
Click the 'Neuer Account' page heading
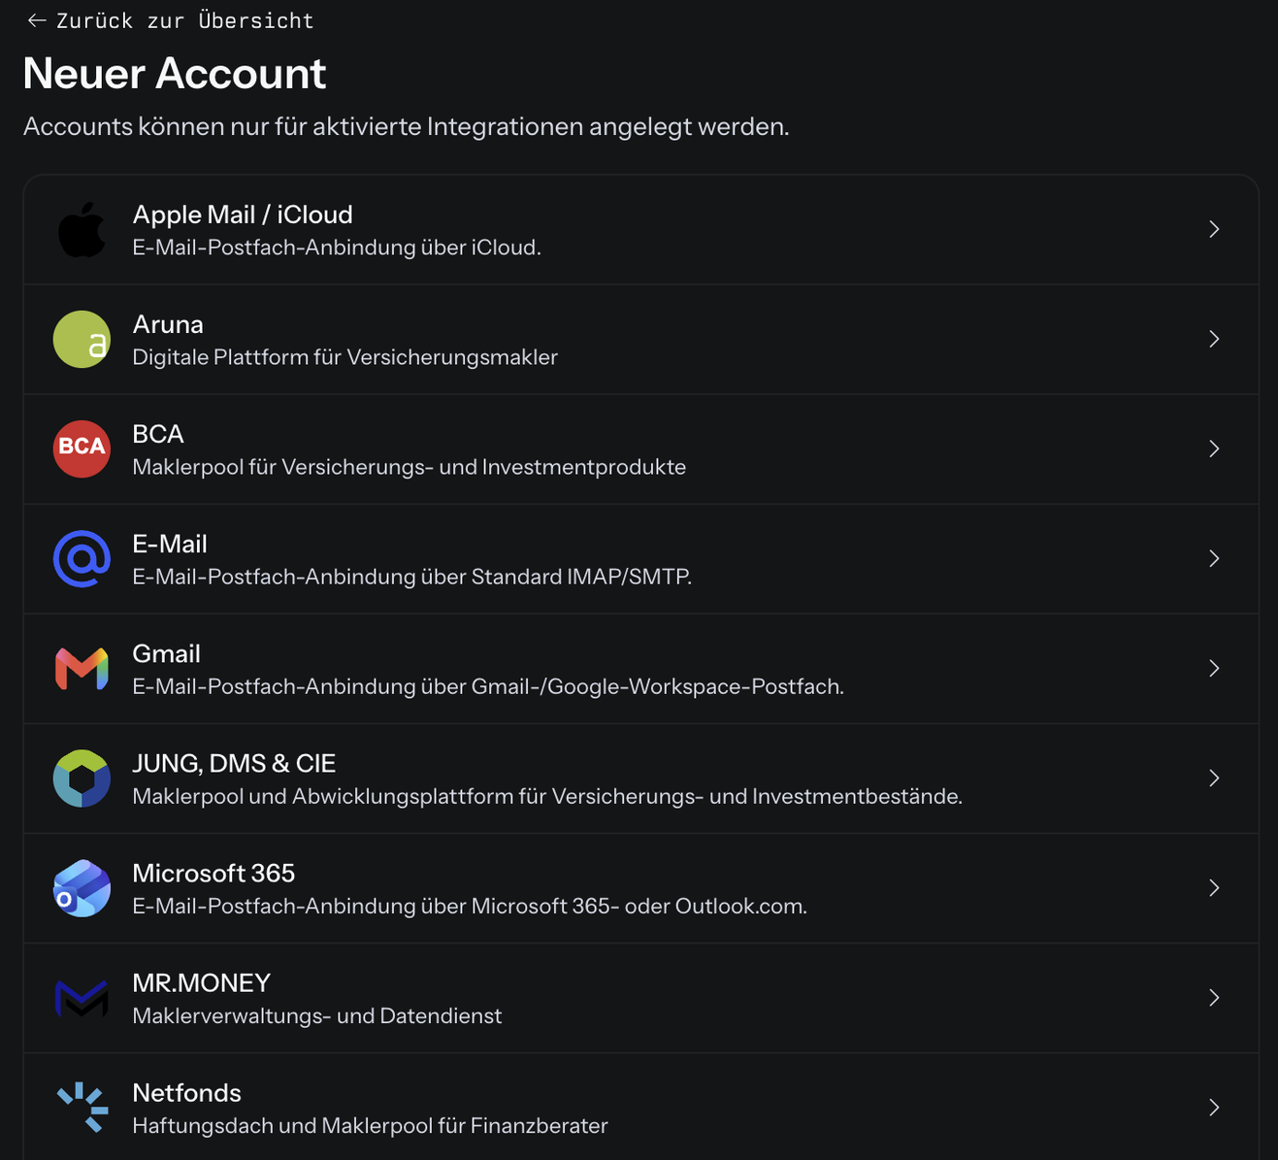point(175,74)
